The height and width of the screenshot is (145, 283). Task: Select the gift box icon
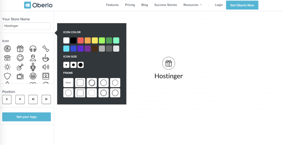[x=20, y=49]
